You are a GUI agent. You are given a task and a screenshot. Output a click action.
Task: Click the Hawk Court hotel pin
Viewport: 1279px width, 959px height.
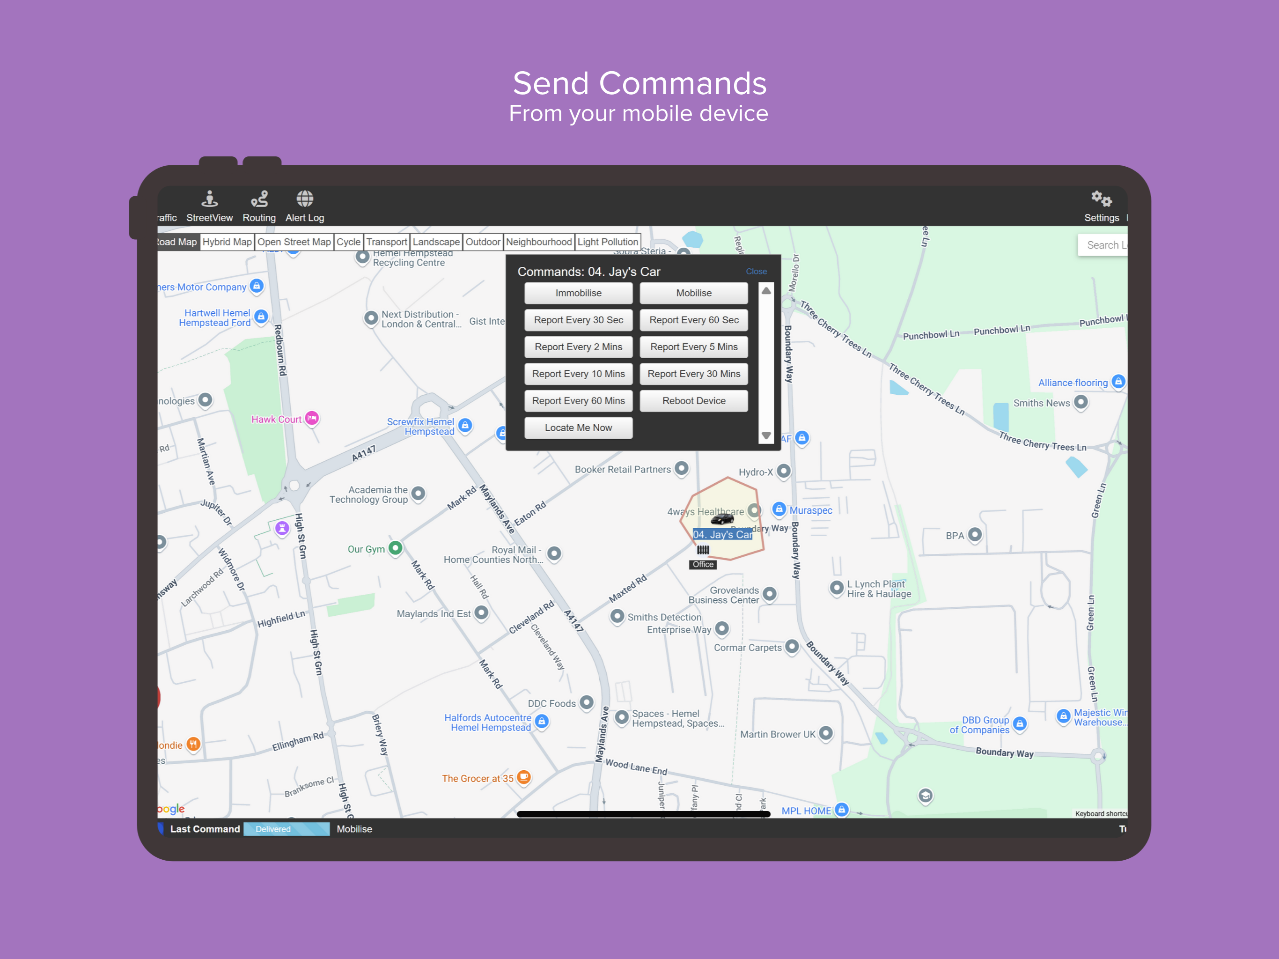tap(312, 418)
